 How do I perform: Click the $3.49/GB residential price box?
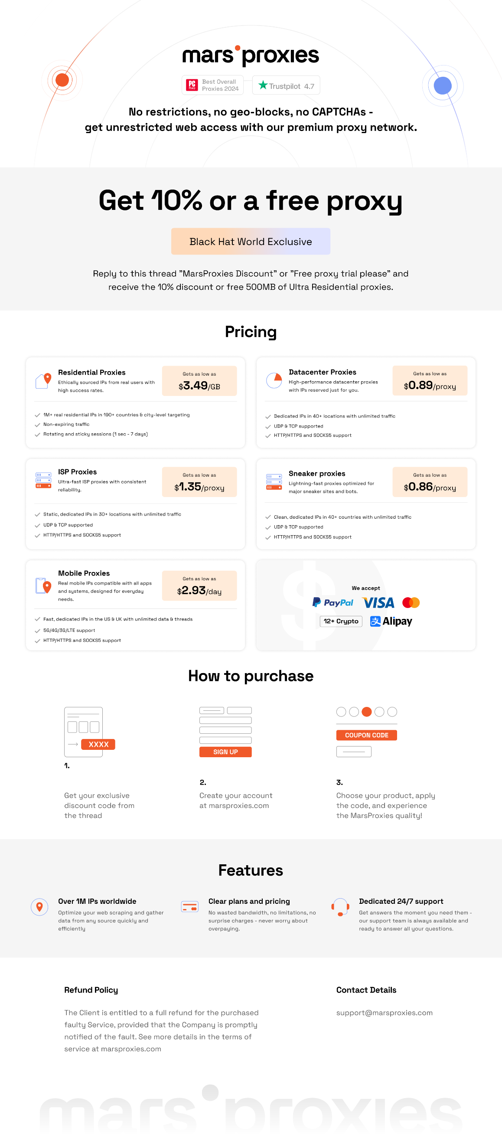point(199,381)
